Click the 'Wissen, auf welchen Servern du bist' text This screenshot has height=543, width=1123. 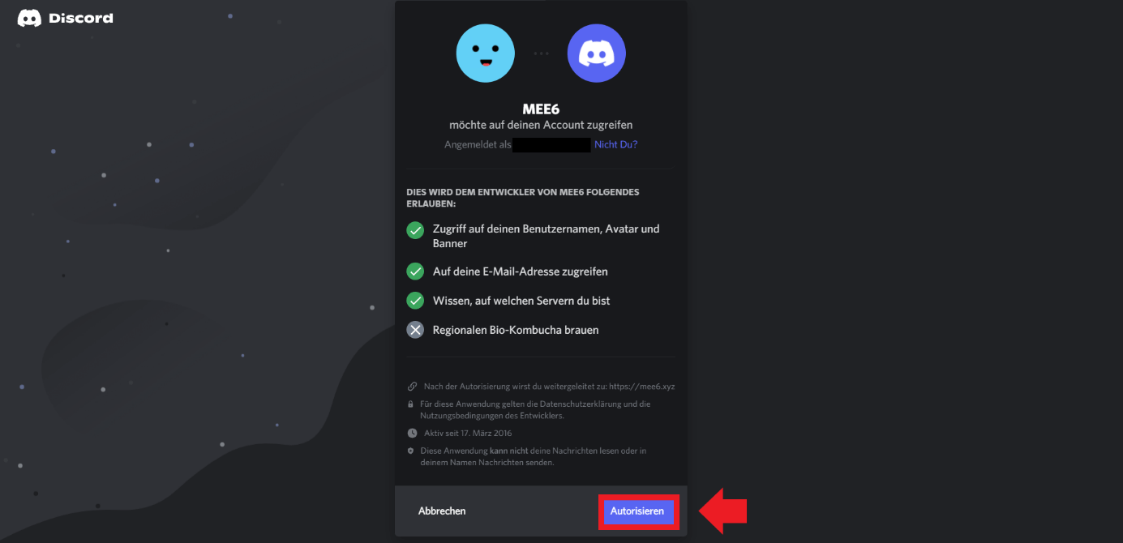521,301
